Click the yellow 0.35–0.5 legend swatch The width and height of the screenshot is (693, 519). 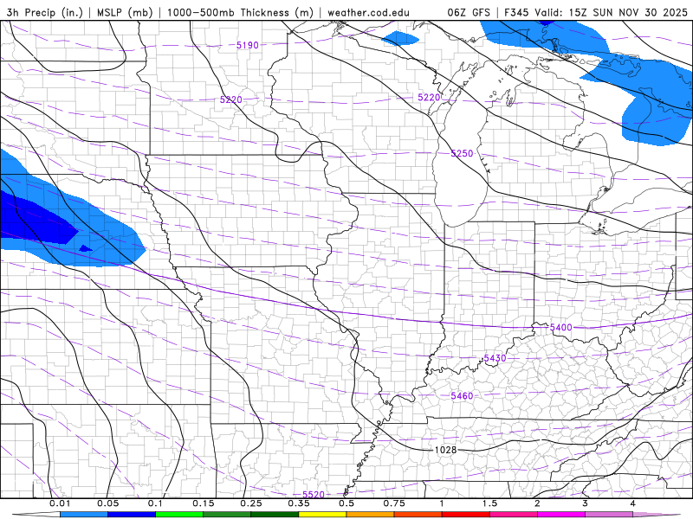tap(322, 515)
